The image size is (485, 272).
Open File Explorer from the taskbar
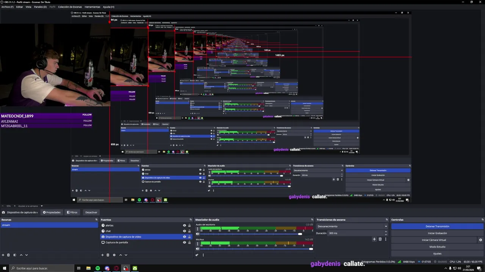click(x=88, y=268)
